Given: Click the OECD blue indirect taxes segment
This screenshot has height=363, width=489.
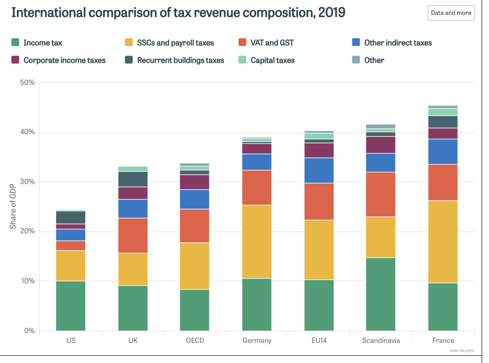Looking at the screenshot, I should point(194,199).
